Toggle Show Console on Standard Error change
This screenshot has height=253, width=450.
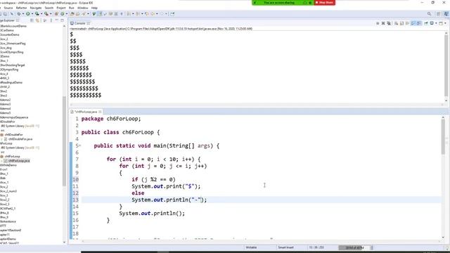419,23
